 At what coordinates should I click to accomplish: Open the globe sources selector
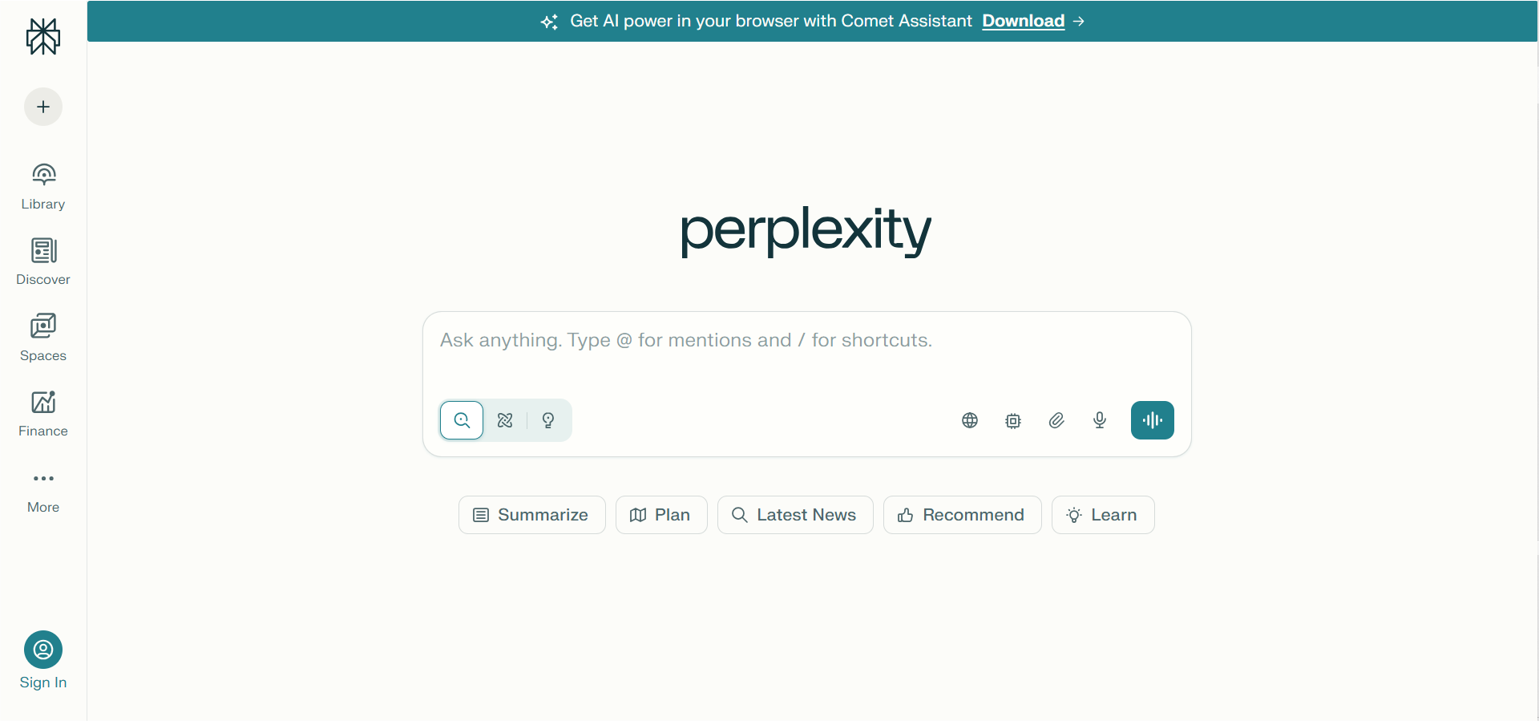(x=970, y=420)
